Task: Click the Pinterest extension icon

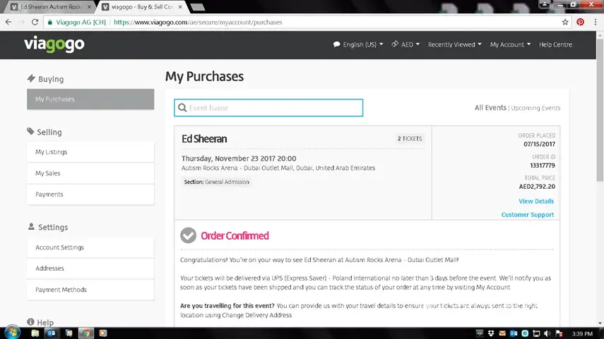Action: 580,22
